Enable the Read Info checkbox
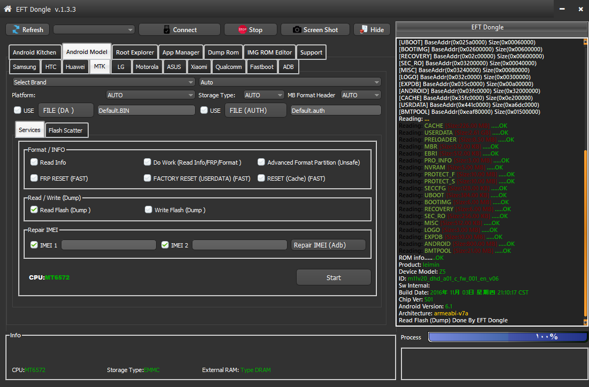Screen dimensions: 589x387 point(34,162)
